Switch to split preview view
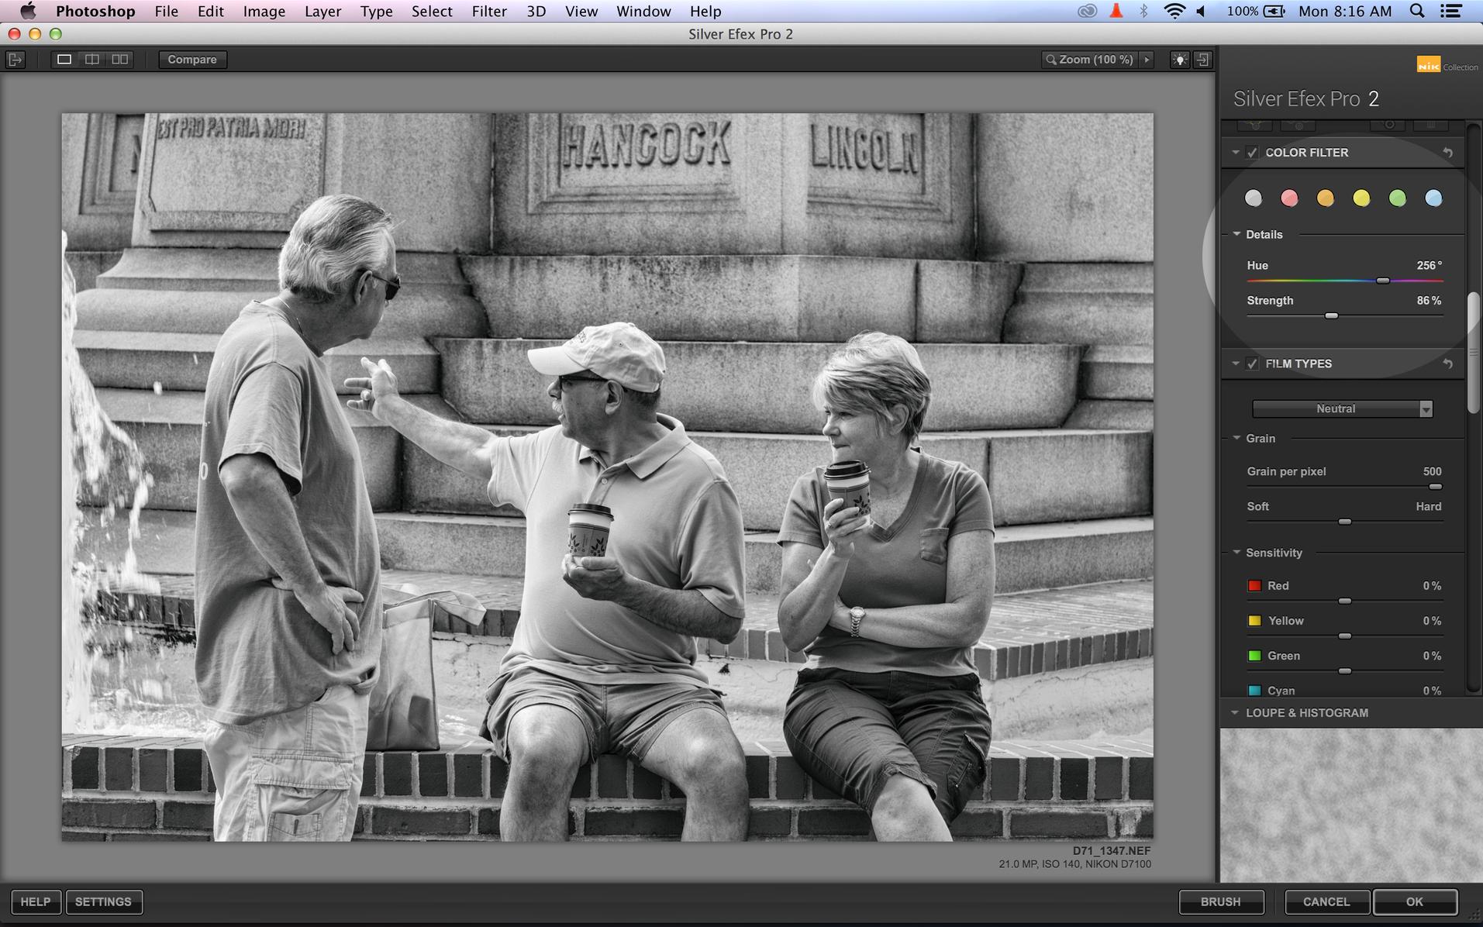1483x927 pixels. (x=91, y=60)
